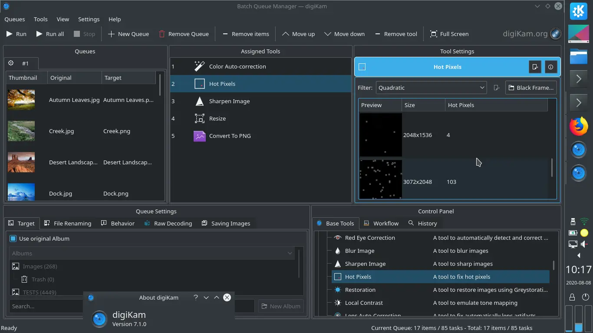
Task: Click the Sharpen Image triangle icon
Action: (199, 101)
